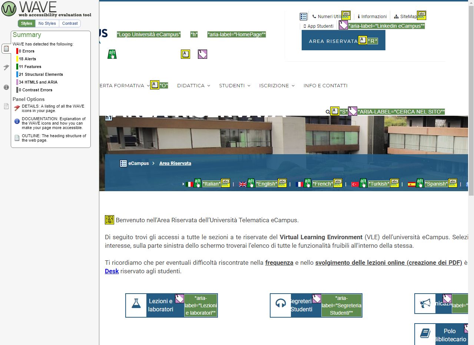Click the abc alert icon after *Italian*

pyautogui.click(x=225, y=183)
